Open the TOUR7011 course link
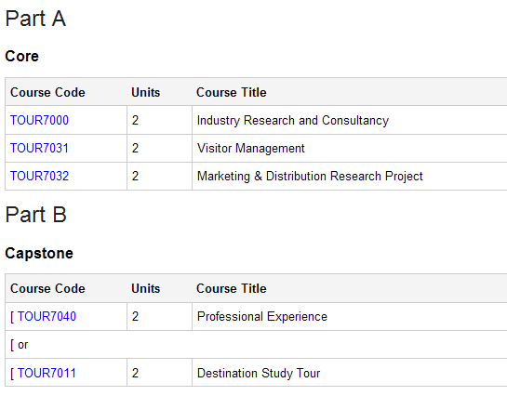 pyautogui.click(x=47, y=373)
